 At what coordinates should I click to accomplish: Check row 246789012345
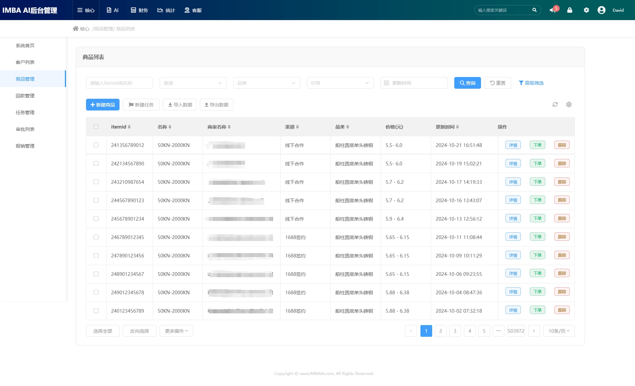(96, 237)
